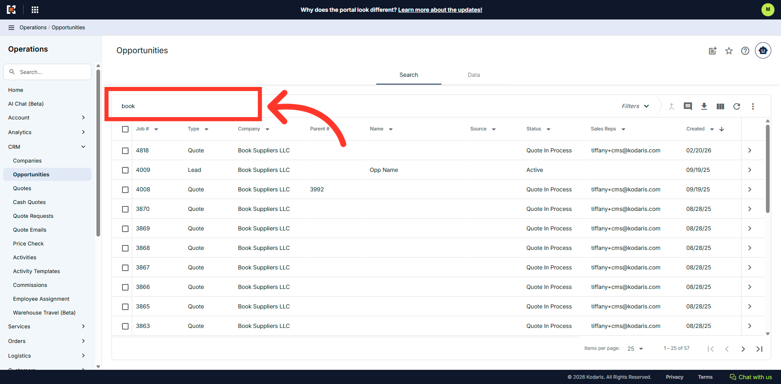Go to Home in the sidebar

pos(15,90)
